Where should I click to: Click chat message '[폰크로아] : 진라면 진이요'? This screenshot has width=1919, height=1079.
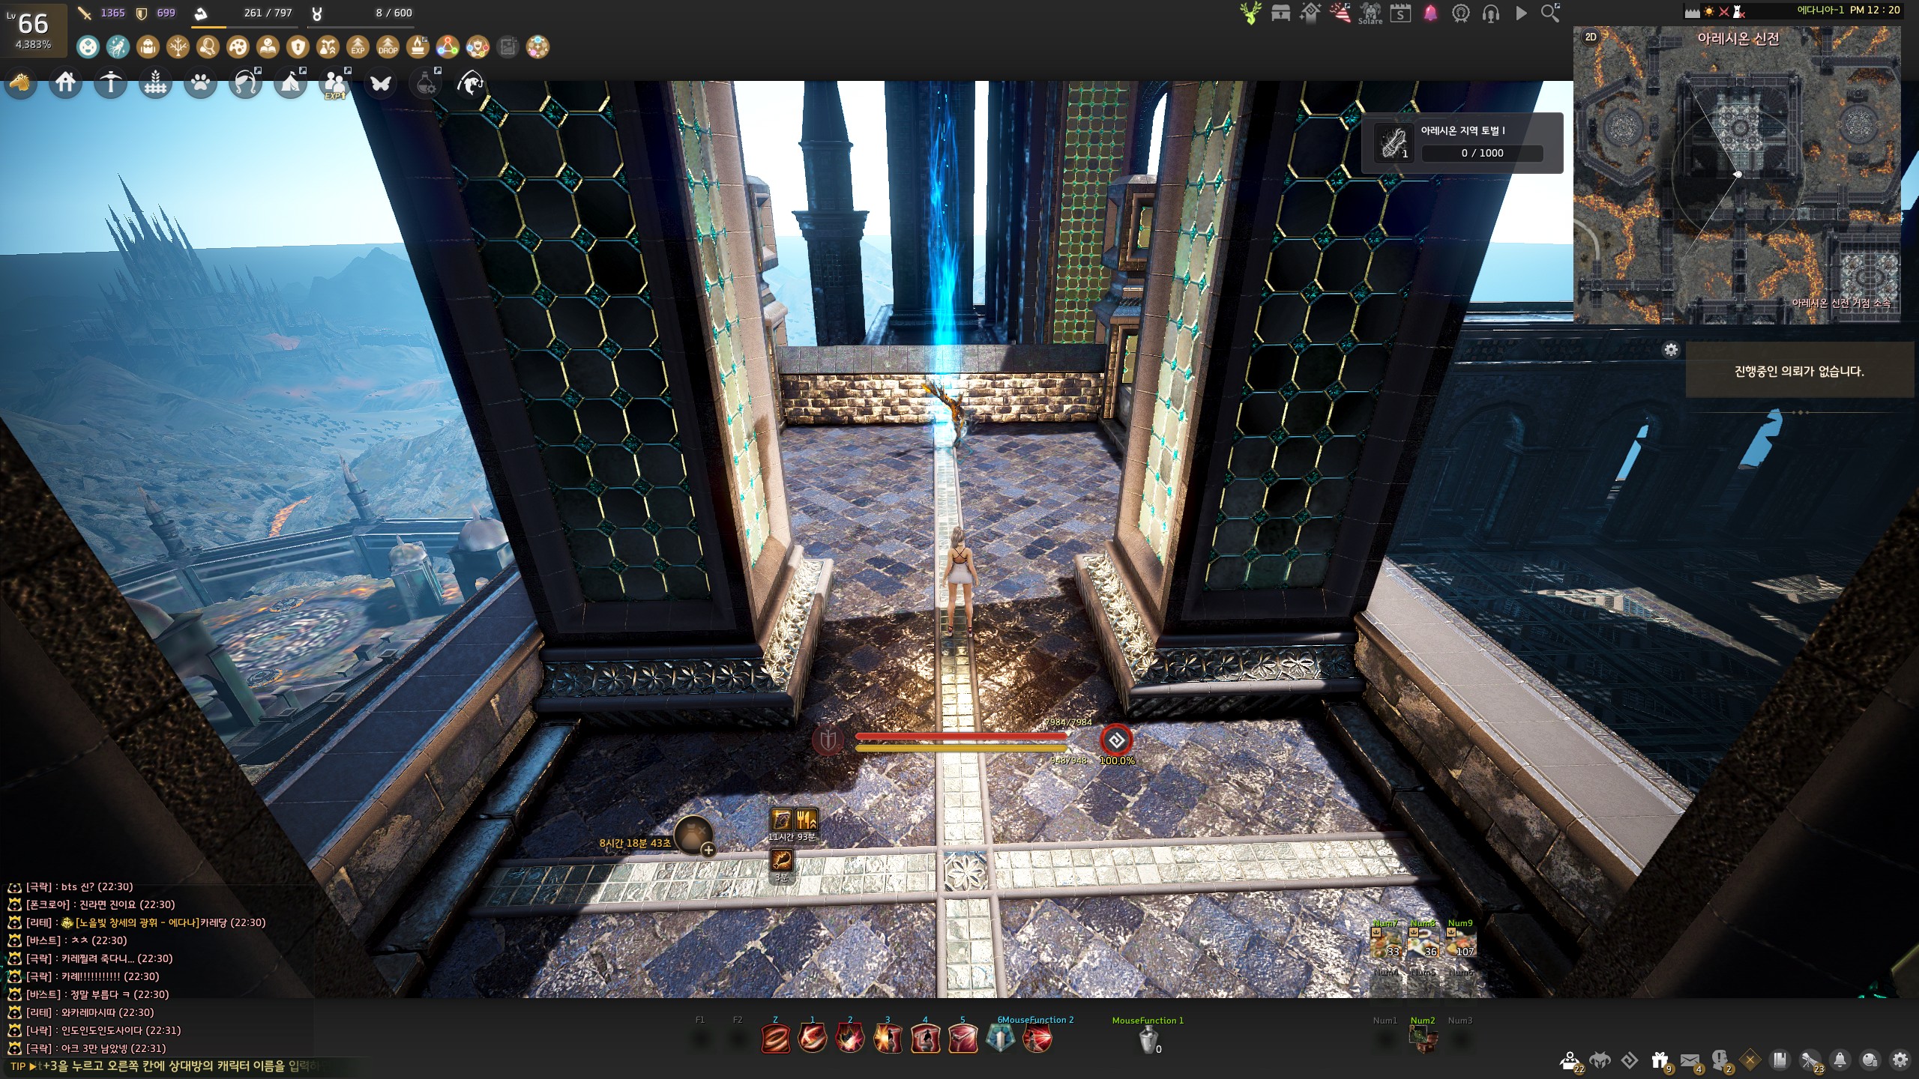point(100,904)
